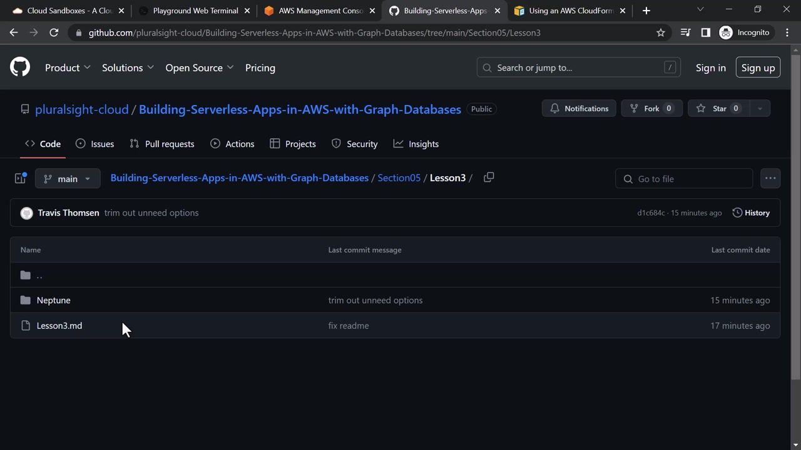
Task: Toggle the file tree side panel
Action: point(20,179)
